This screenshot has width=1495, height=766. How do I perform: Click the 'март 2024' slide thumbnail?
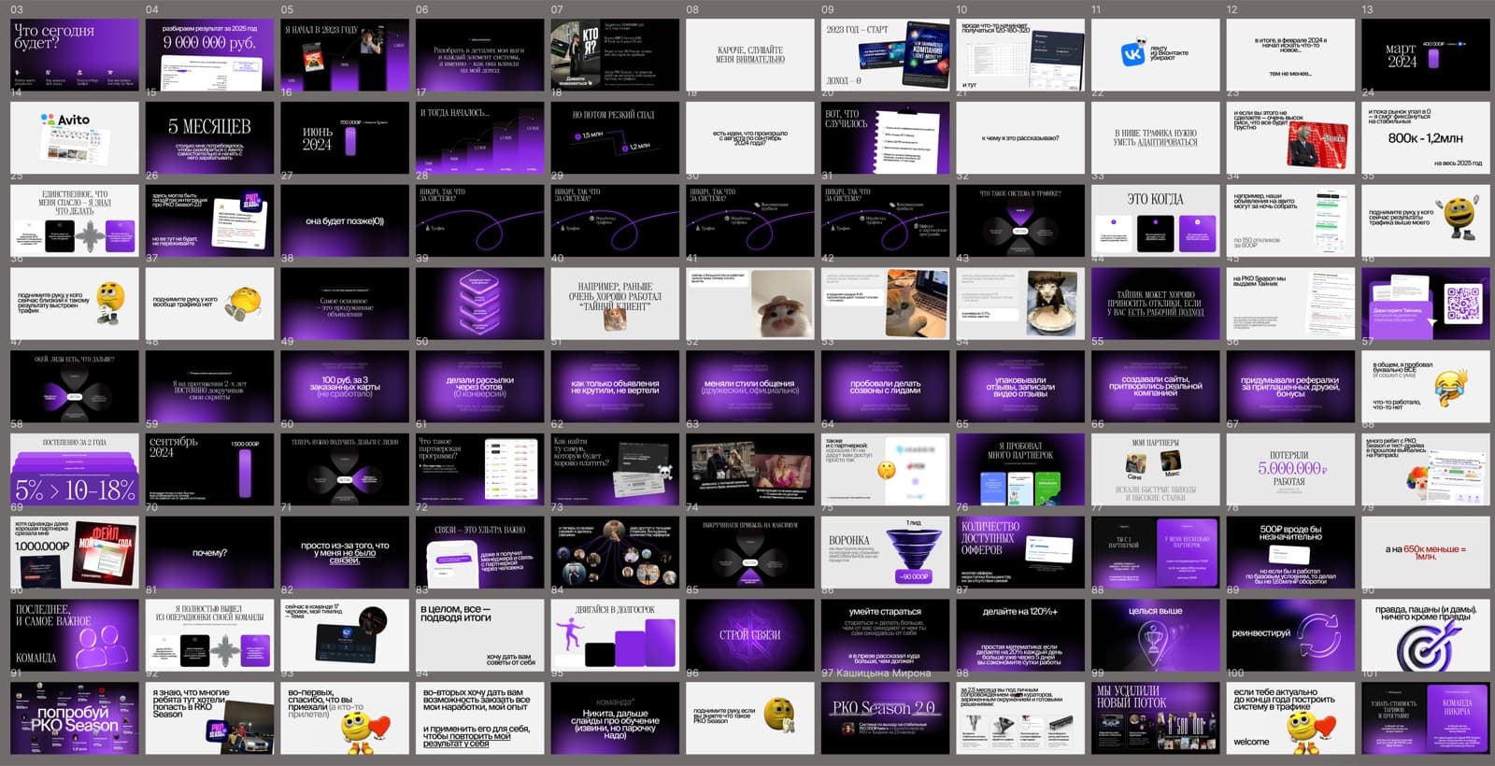pyautogui.click(x=1426, y=55)
